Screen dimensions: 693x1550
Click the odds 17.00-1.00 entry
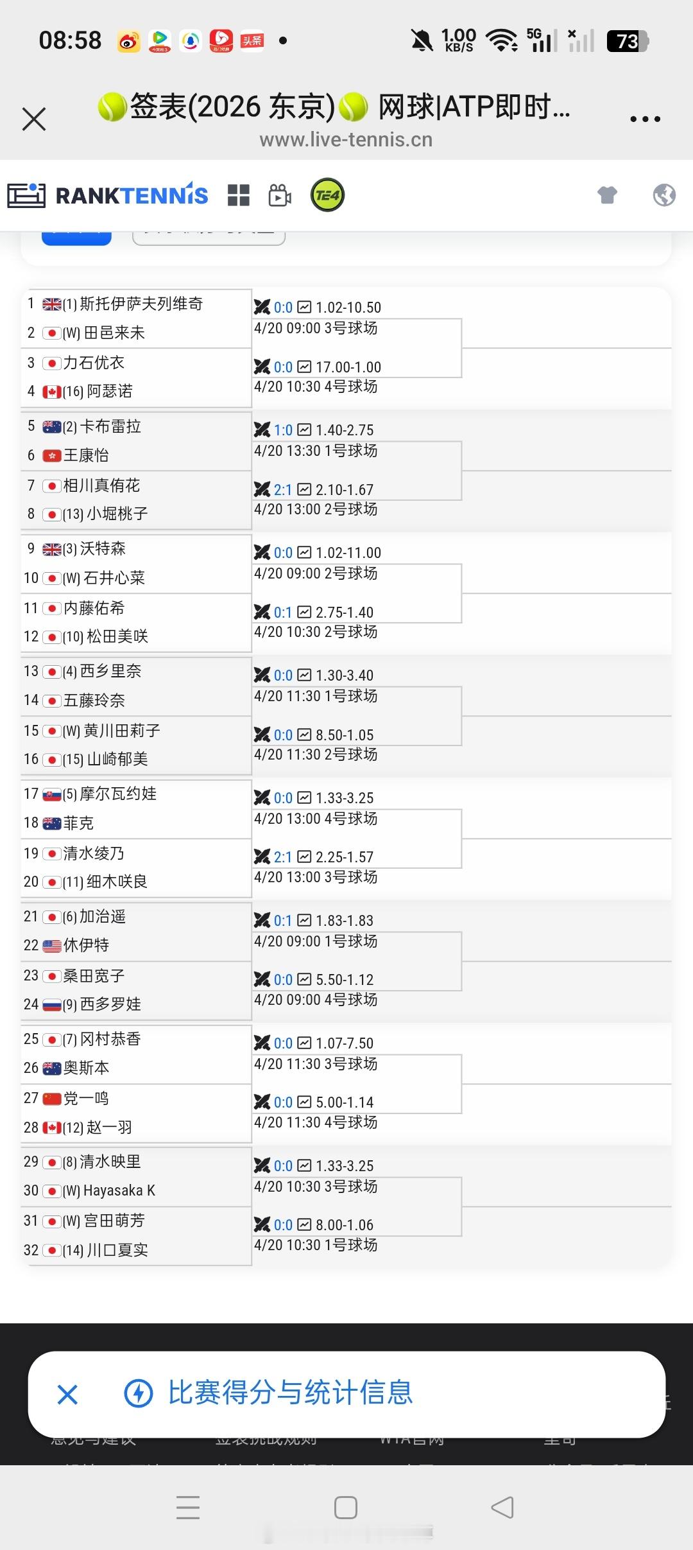350,366
